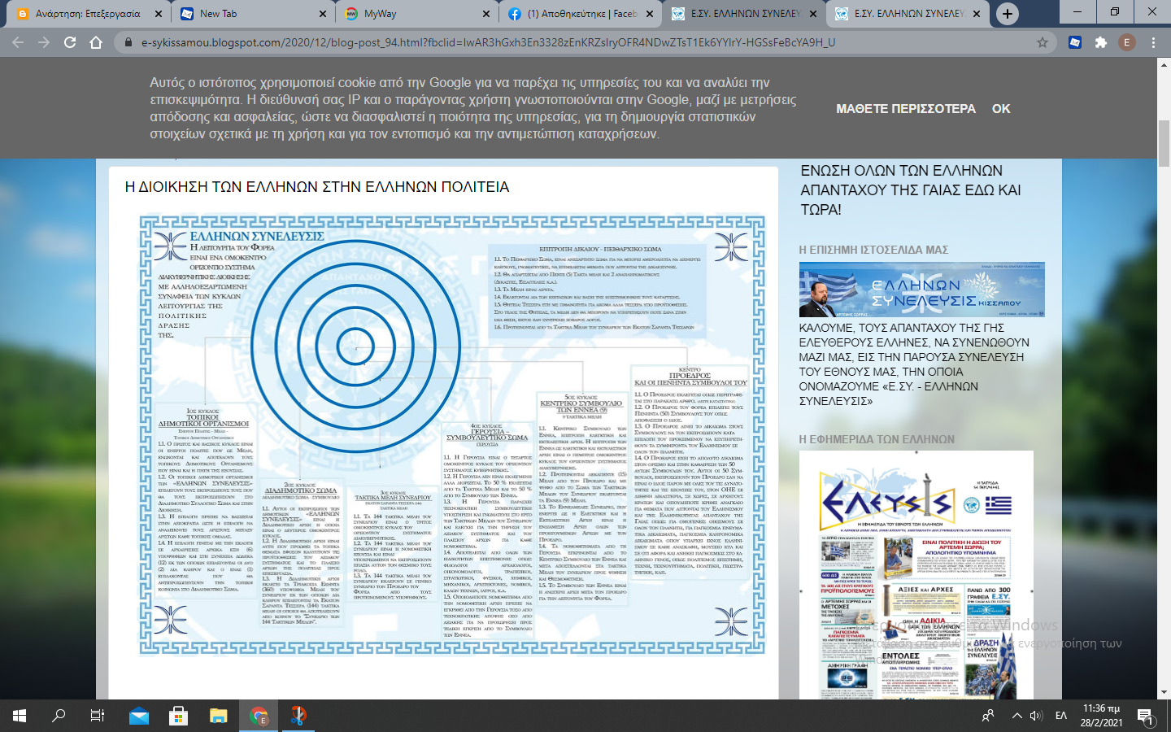The image size is (1171, 732).
Task: Show hidden system tray icons
Action: click(x=1016, y=716)
